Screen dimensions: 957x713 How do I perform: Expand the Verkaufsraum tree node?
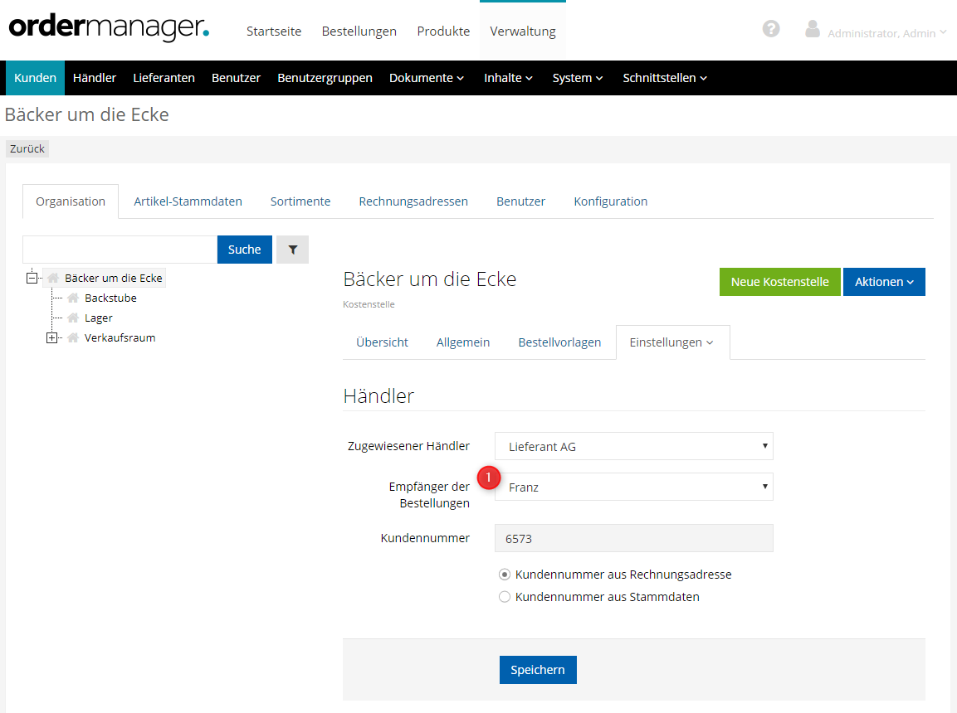click(x=52, y=338)
